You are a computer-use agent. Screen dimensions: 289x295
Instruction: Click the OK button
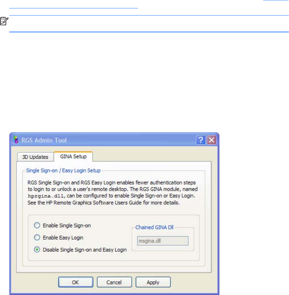coord(76,282)
